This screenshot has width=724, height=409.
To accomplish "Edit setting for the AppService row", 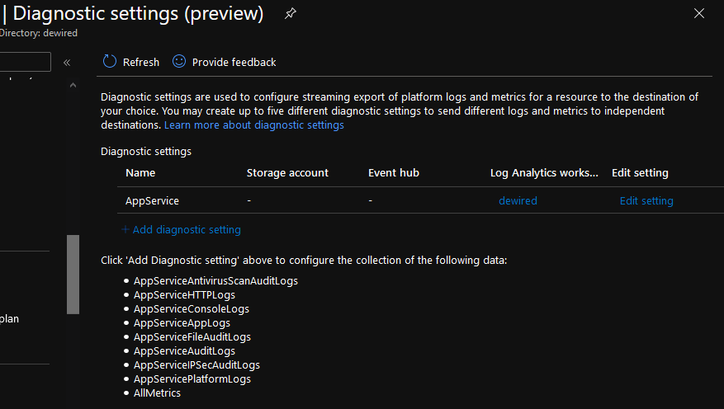I will (x=646, y=200).
